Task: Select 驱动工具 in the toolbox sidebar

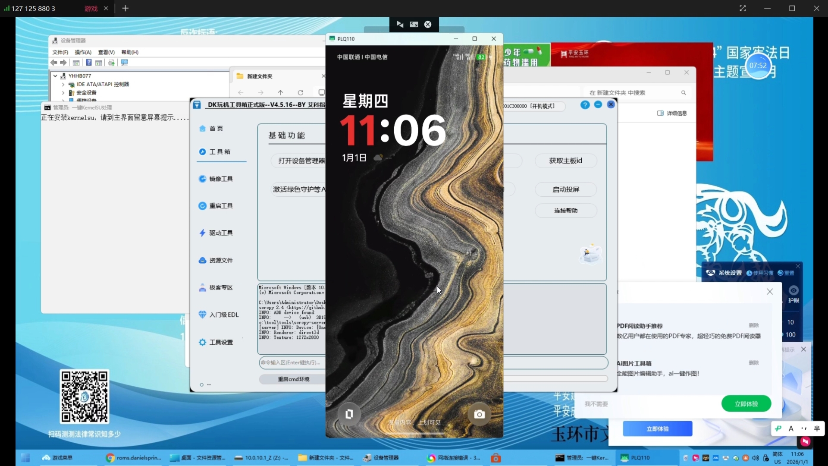Action: [220, 233]
